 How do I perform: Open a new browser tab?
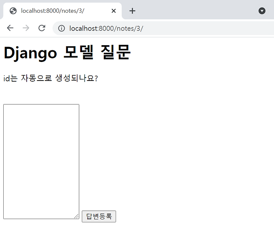(x=132, y=11)
